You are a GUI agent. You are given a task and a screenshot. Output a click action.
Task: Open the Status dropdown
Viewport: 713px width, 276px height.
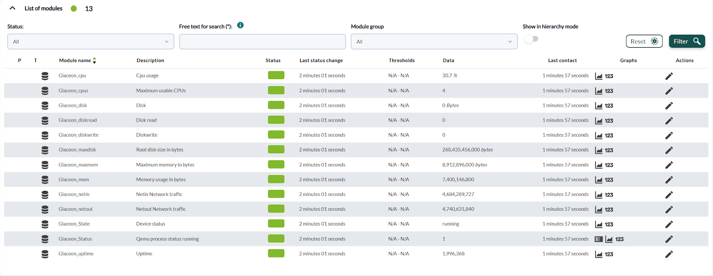tap(91, 42)
